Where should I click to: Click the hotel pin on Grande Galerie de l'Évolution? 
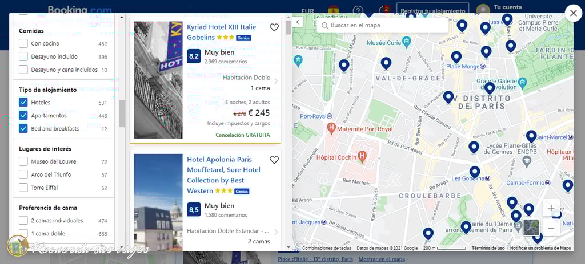(x=490, y=88)
